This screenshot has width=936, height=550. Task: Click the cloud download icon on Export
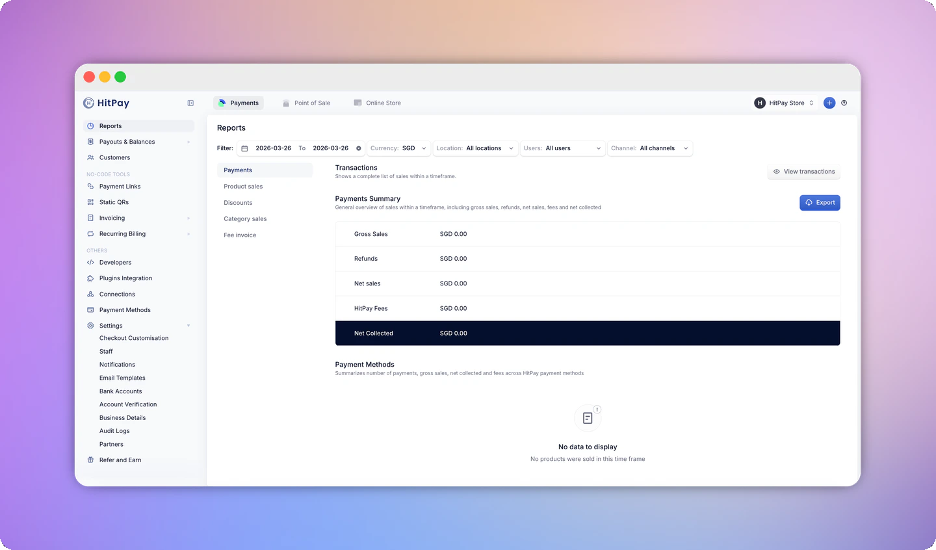click(x=809, y=203)
